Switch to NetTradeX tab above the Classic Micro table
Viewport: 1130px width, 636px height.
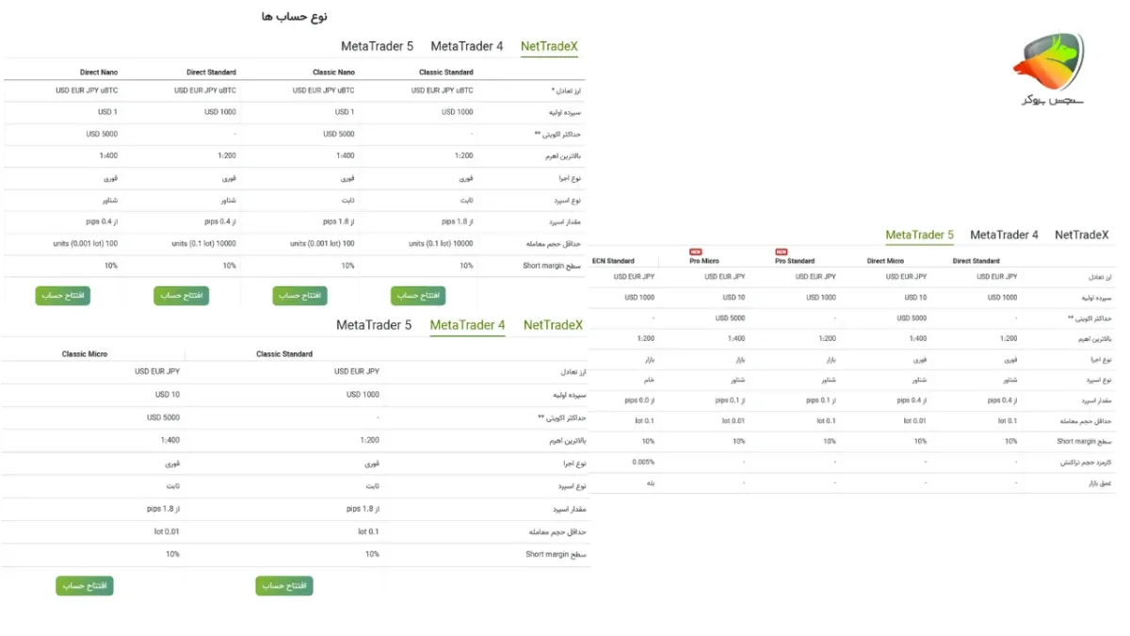[x=553, y=325]
